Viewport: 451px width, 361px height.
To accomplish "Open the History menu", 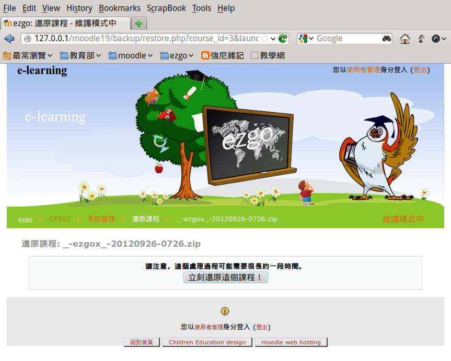I will pyautogui.click(x=79, y=8).
